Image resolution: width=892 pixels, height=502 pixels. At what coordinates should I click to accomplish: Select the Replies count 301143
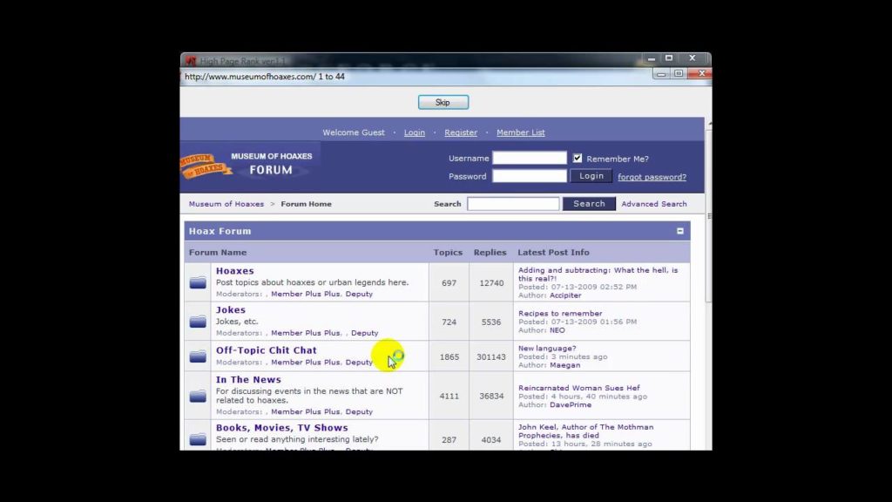tap(491, 356)
